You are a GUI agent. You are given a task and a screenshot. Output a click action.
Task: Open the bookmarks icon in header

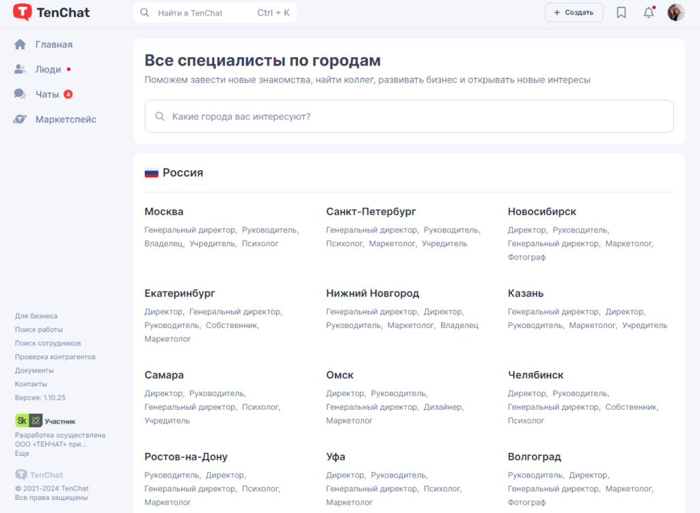[621, 12]
